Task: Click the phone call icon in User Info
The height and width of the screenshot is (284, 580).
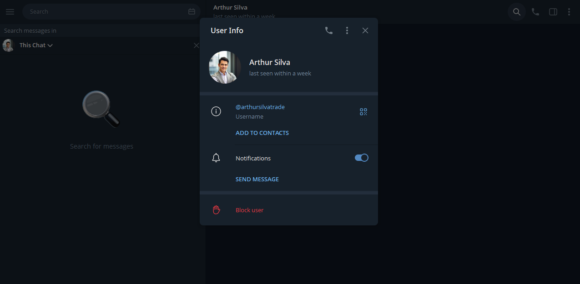Action: click(328, 30)
